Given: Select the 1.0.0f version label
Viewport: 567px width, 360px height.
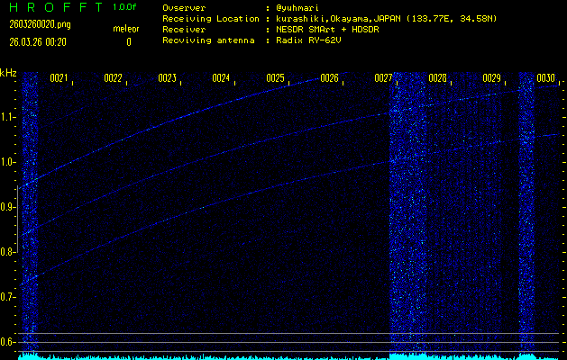Looking at the screenshot, I should point(125,8).
